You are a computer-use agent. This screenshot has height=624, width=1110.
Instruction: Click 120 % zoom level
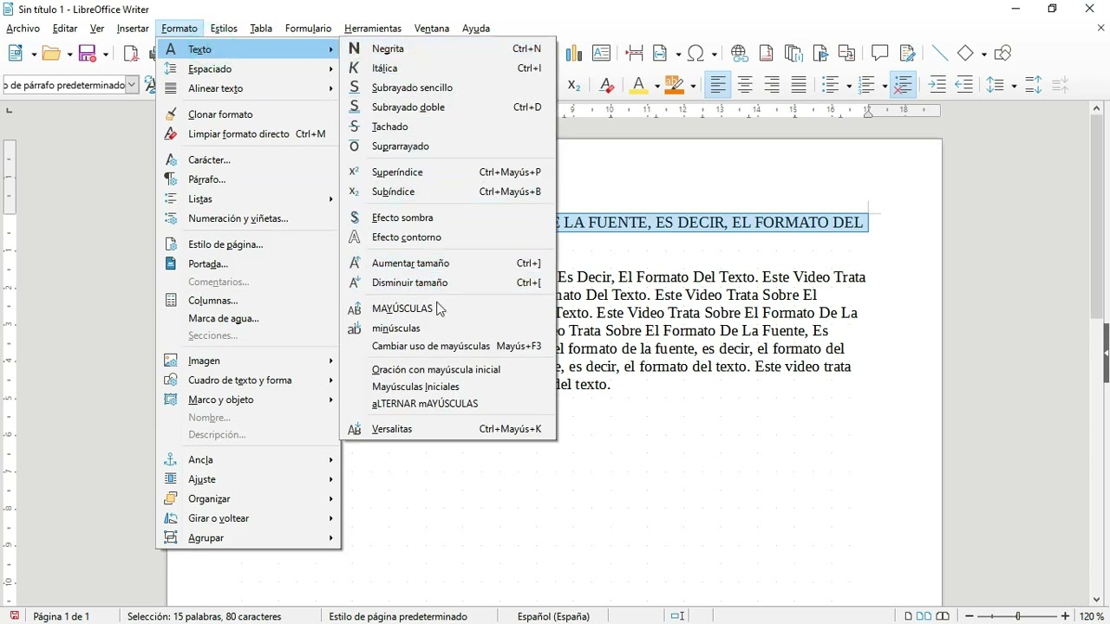[1091, 616]
